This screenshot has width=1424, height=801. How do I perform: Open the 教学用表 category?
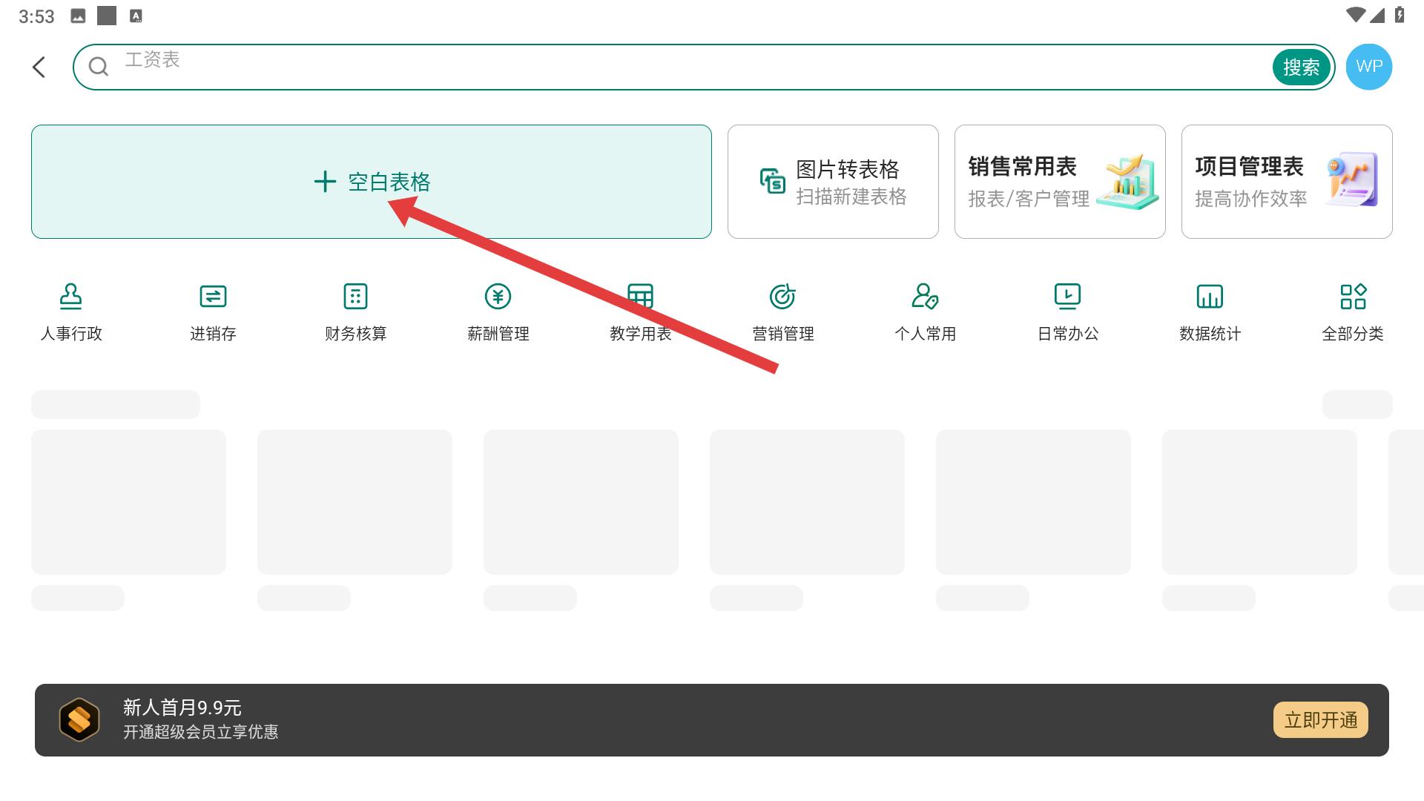(x=640, y=313)
